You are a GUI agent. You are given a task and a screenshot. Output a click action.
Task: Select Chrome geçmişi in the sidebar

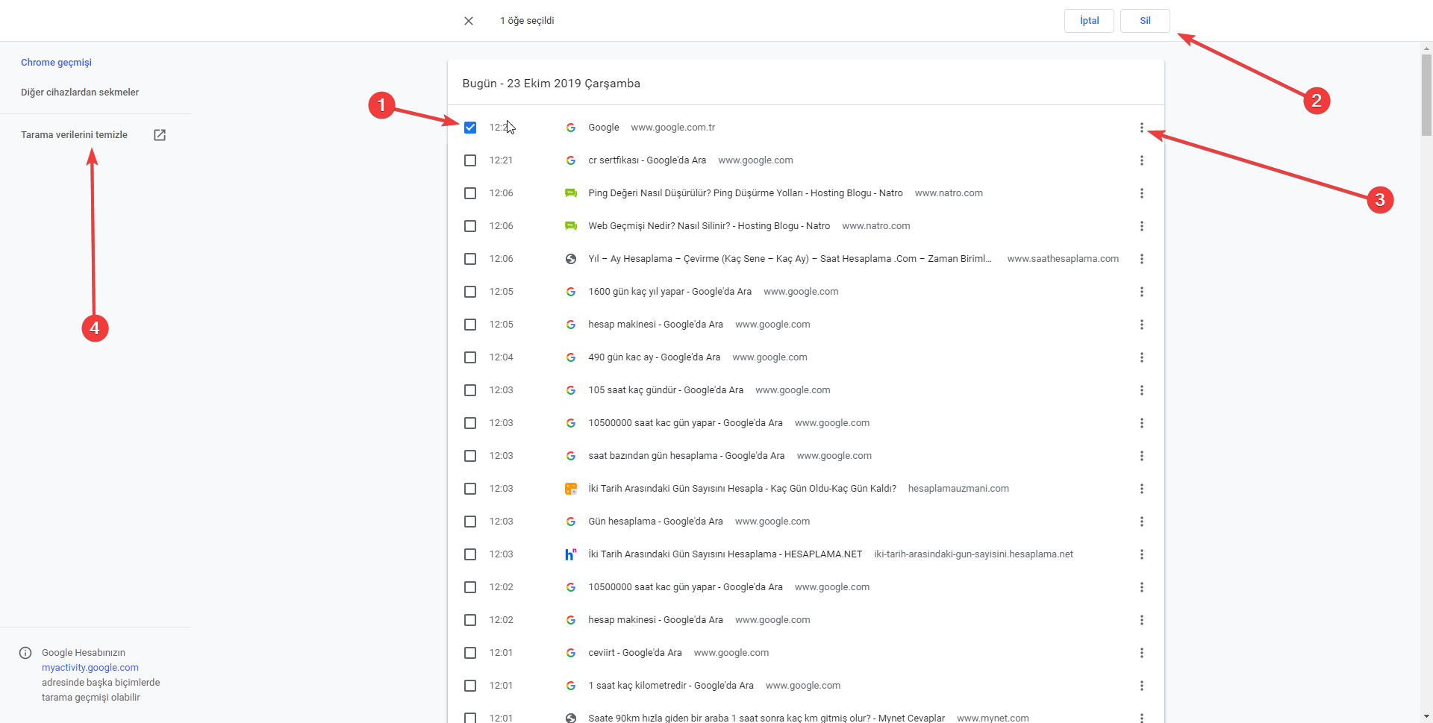(56, 63)
